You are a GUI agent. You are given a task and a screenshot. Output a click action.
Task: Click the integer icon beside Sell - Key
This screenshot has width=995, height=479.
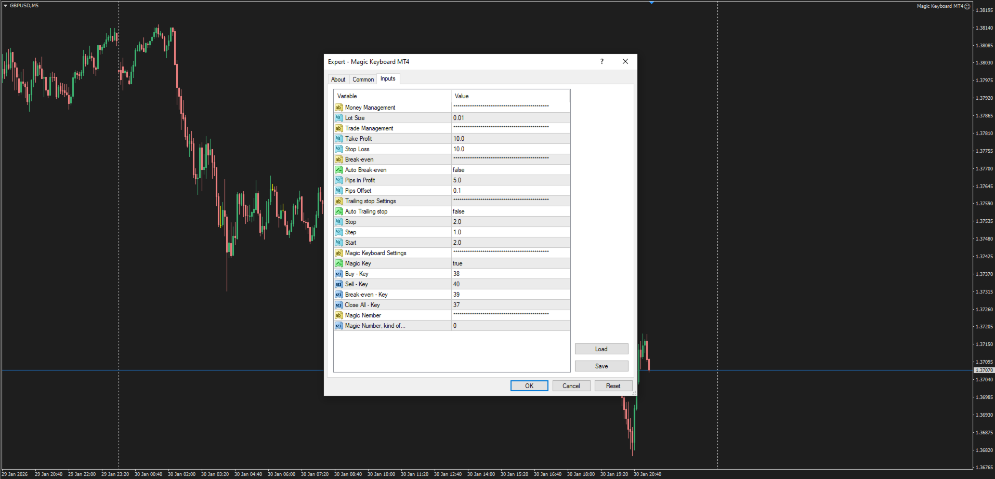pyautogui.click(x=338, y=284)
